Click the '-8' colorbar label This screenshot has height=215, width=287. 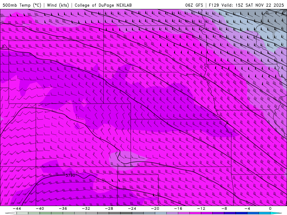point(224,209)
